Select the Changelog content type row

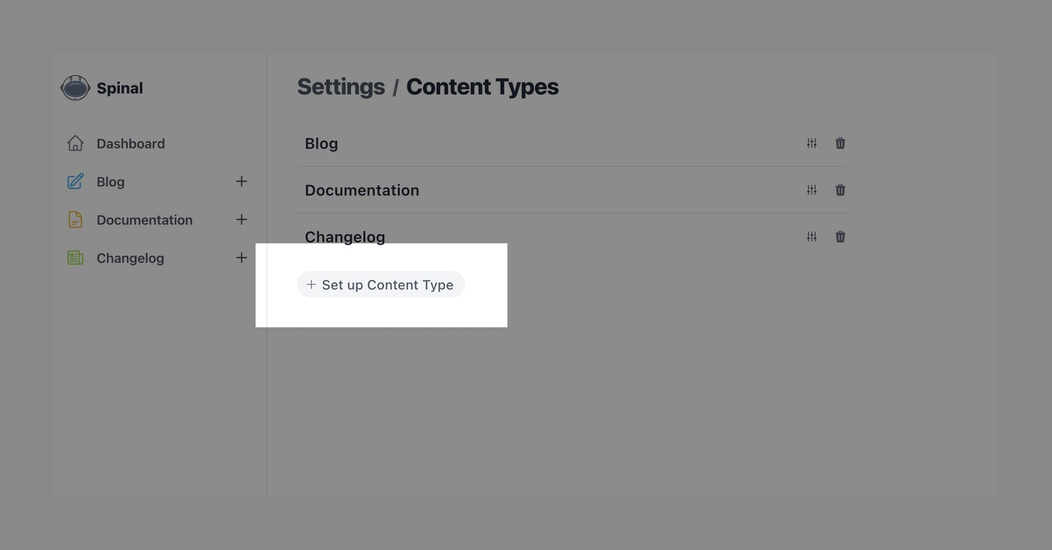coord(572,237)
